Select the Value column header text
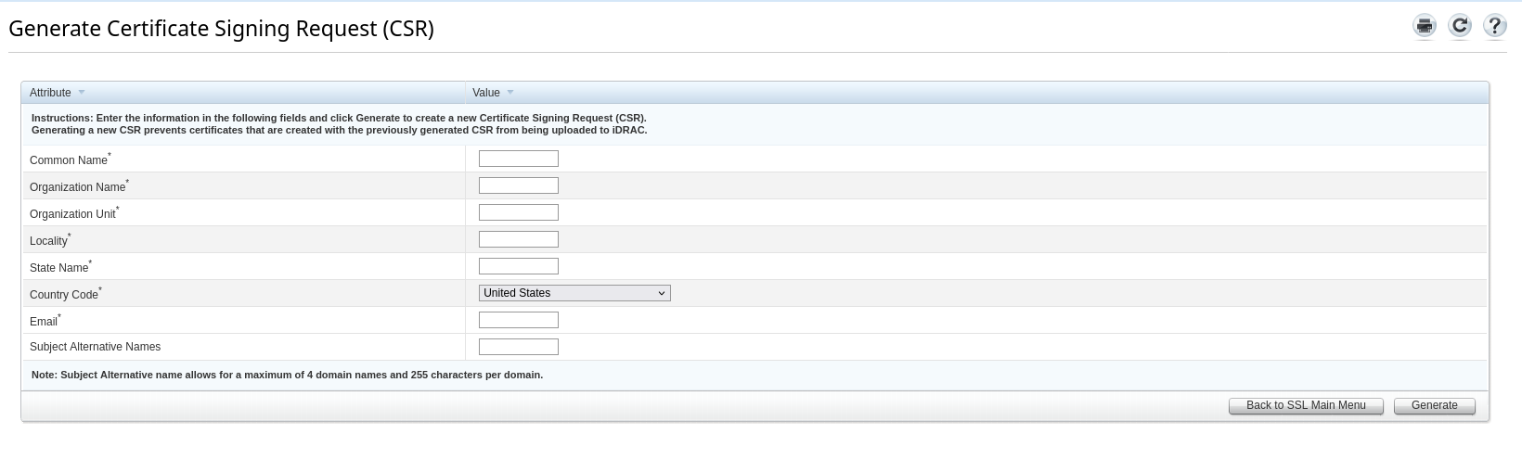Image resolution: width=1522 pixels, height=459 pixels. [x=486, y=93]
